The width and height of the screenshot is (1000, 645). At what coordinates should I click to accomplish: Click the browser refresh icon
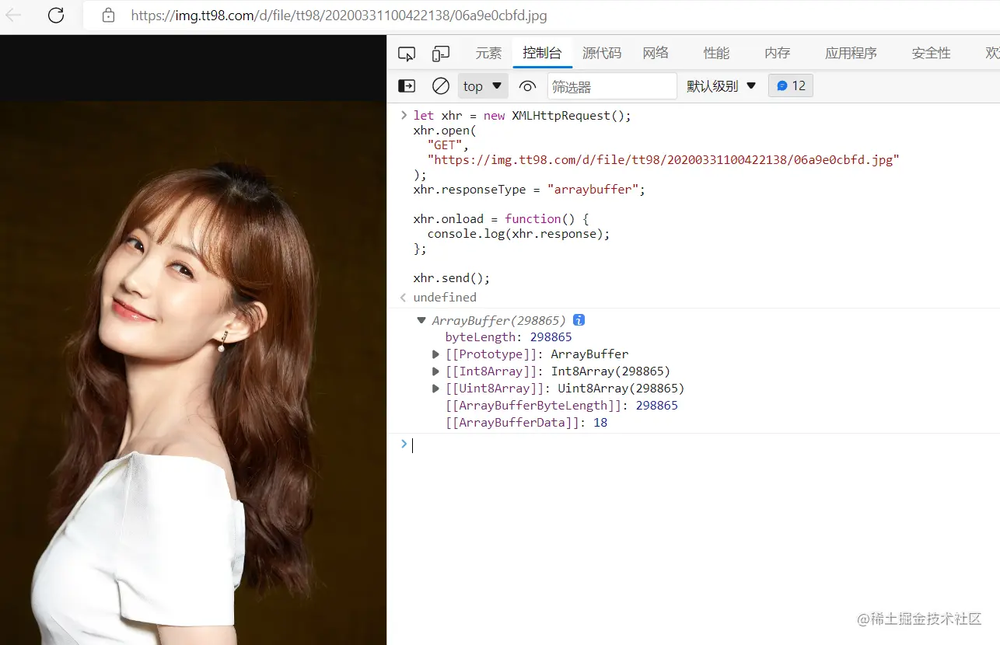(x=56, y=15)
